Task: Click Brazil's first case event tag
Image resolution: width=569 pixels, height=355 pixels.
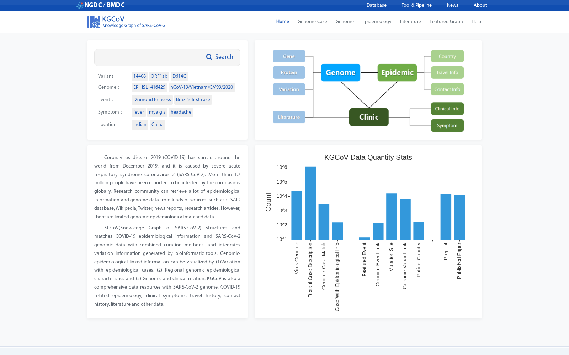Action: tap(193, 100)
